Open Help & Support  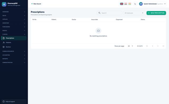click(x=14, y=101)
